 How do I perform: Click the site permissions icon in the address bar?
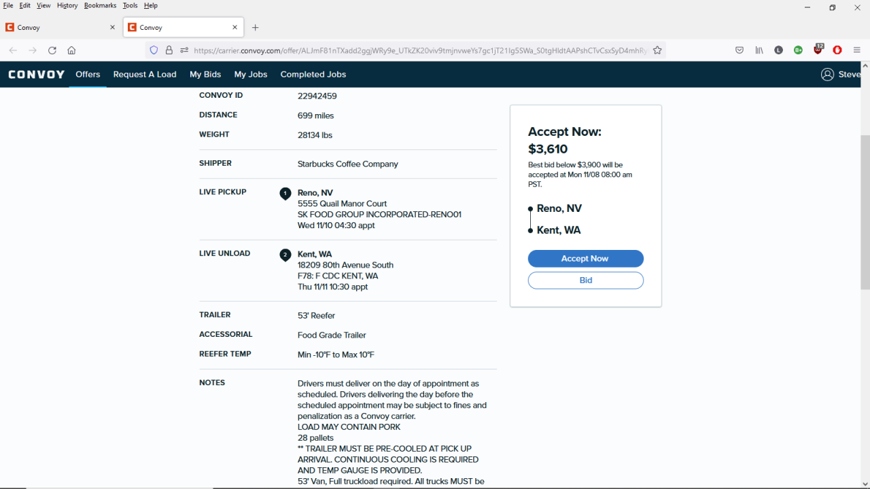tap(184, 50)
